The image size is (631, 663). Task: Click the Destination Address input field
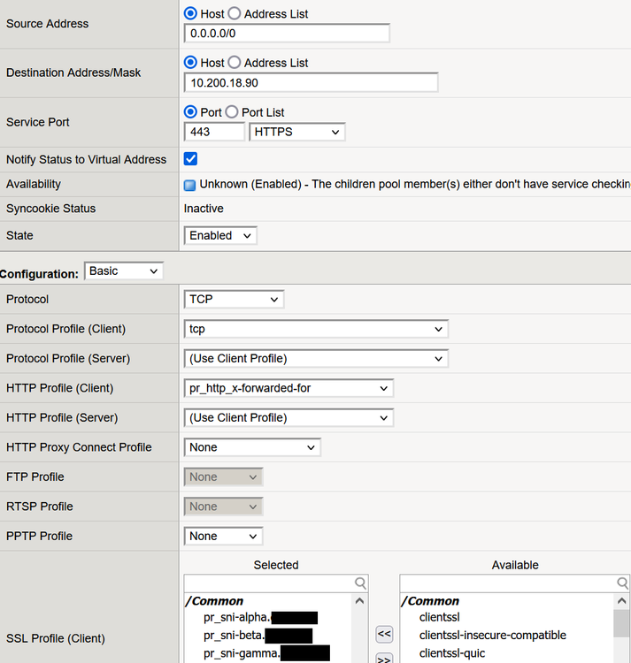311,82
